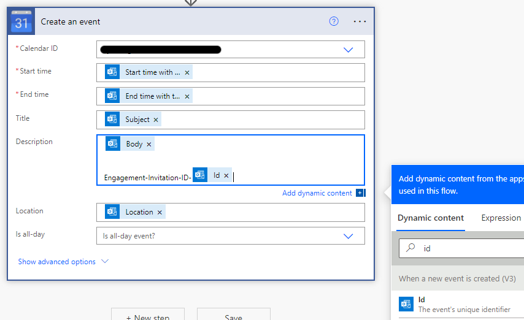Click the Location token label

pos(139,212)
